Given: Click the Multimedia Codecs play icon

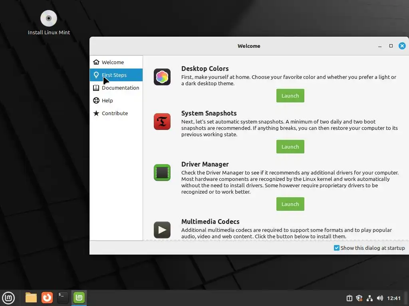Looking at the screenshot, I should [162, 230].
